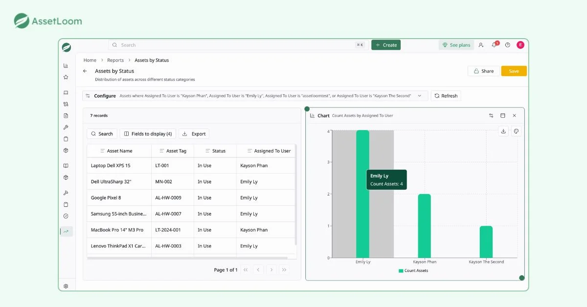Expand the Configure filter chevron
Image resolution: width=587 pixels, height=307 pixels.
tap(420, 96)
